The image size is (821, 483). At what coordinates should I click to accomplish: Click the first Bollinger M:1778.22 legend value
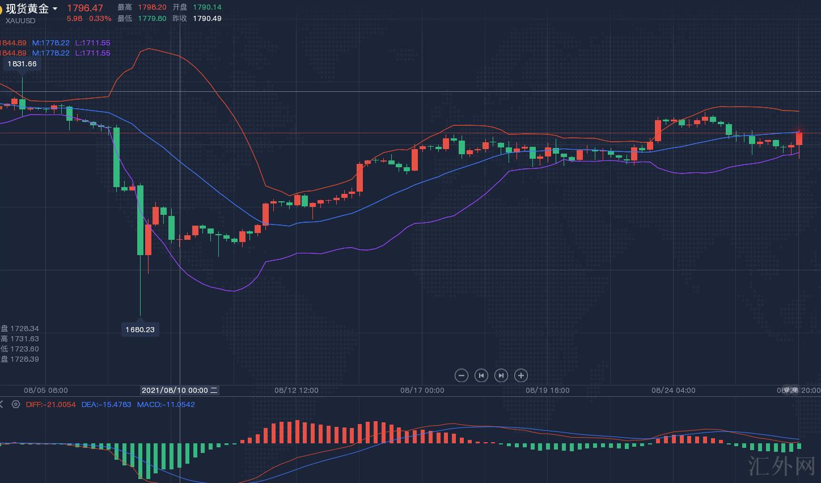(50, 43)
